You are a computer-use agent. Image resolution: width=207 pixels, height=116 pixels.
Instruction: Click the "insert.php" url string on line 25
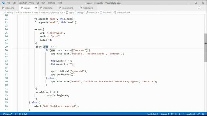55,33
